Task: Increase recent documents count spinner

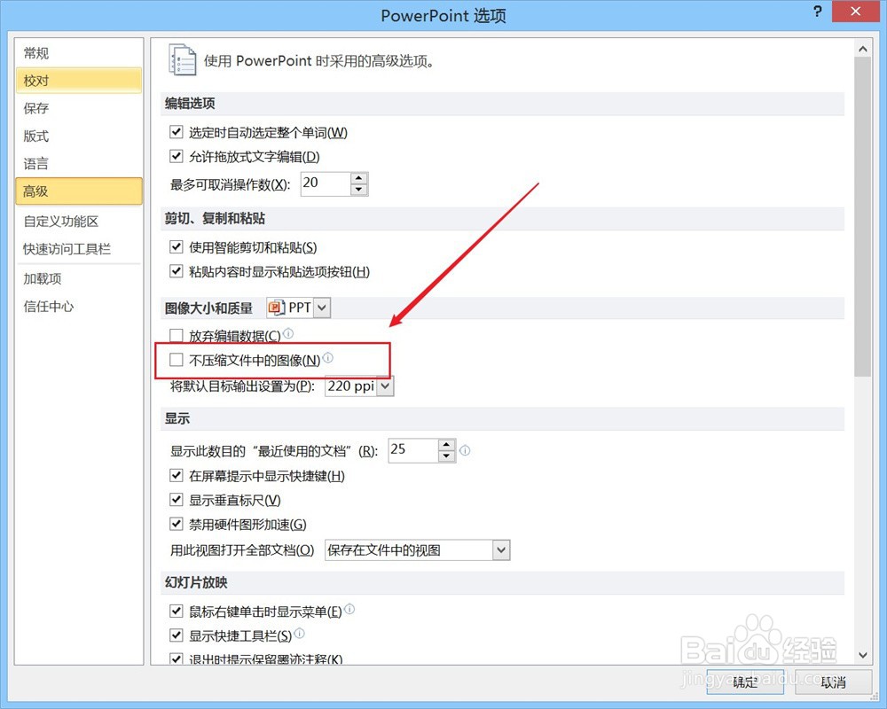Action: pos(446,445)
